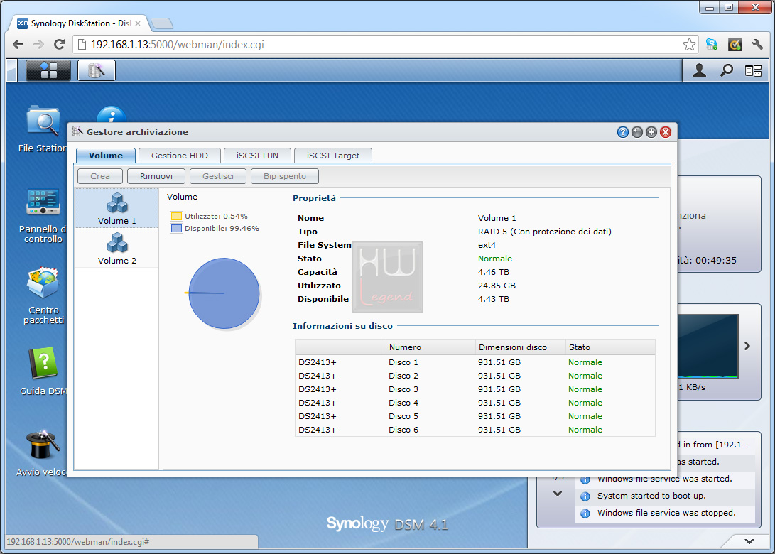Click the volume usage pie chart
Viewport: 775px width, 554px height.
point(224,293)
